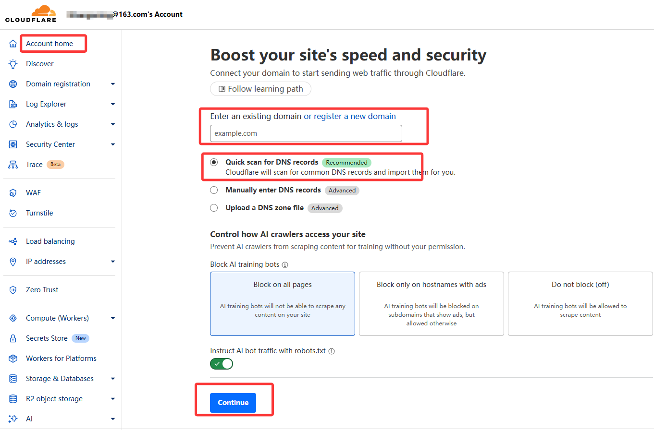This screenshot has width=654, height=430.
Task: Choose Do not block (off) card
Action: (x=580, y=304)
